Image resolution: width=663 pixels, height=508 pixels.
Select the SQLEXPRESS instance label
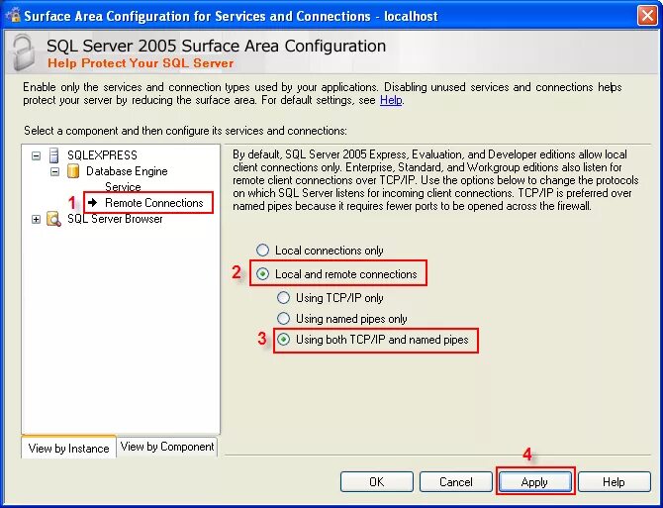tap(102, 155)
